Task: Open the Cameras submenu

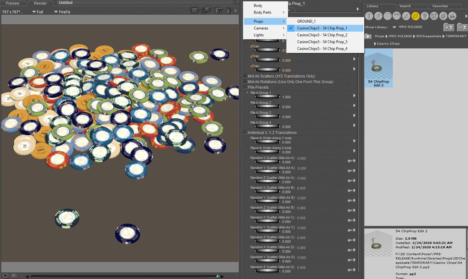Action: pyautogui.click(x=265, y=28)
